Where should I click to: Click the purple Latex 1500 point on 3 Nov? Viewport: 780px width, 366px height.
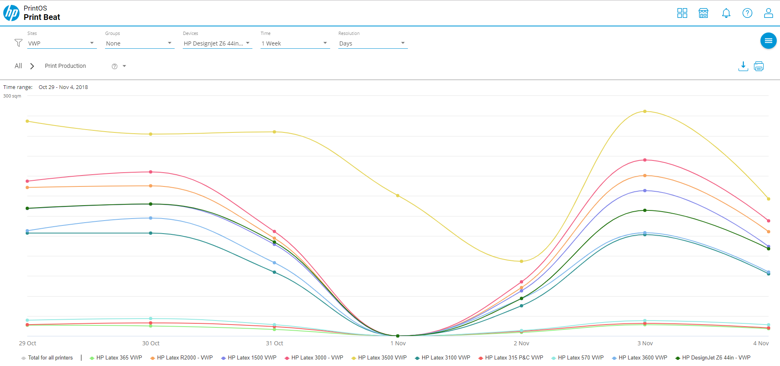point(645,191)
